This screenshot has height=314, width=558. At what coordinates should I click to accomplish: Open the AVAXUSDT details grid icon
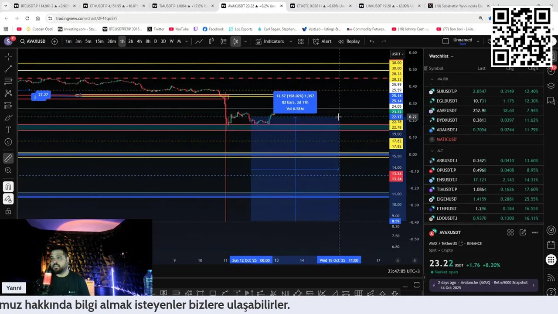tap(510, 232)
